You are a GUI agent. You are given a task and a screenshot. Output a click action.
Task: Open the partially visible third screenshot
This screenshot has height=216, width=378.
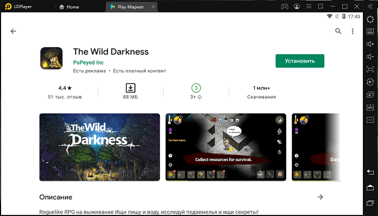click(x=316, y=147)
